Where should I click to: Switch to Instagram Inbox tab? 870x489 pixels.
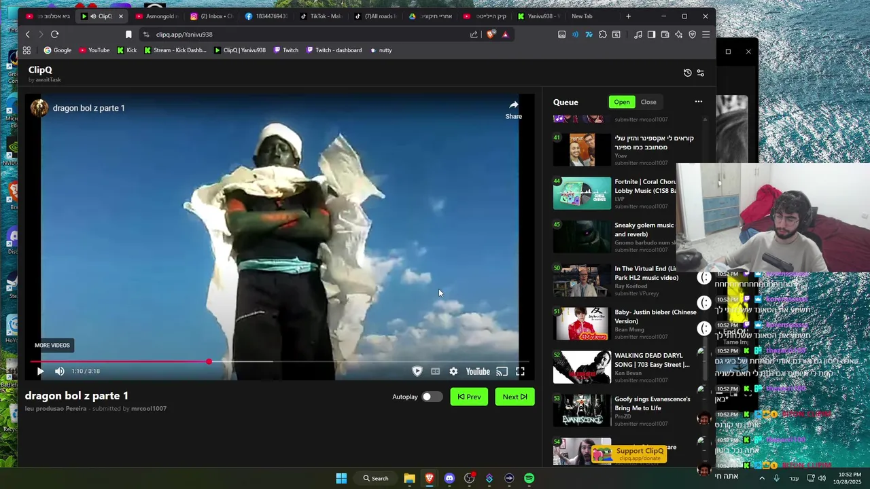(x=211, y=16)
